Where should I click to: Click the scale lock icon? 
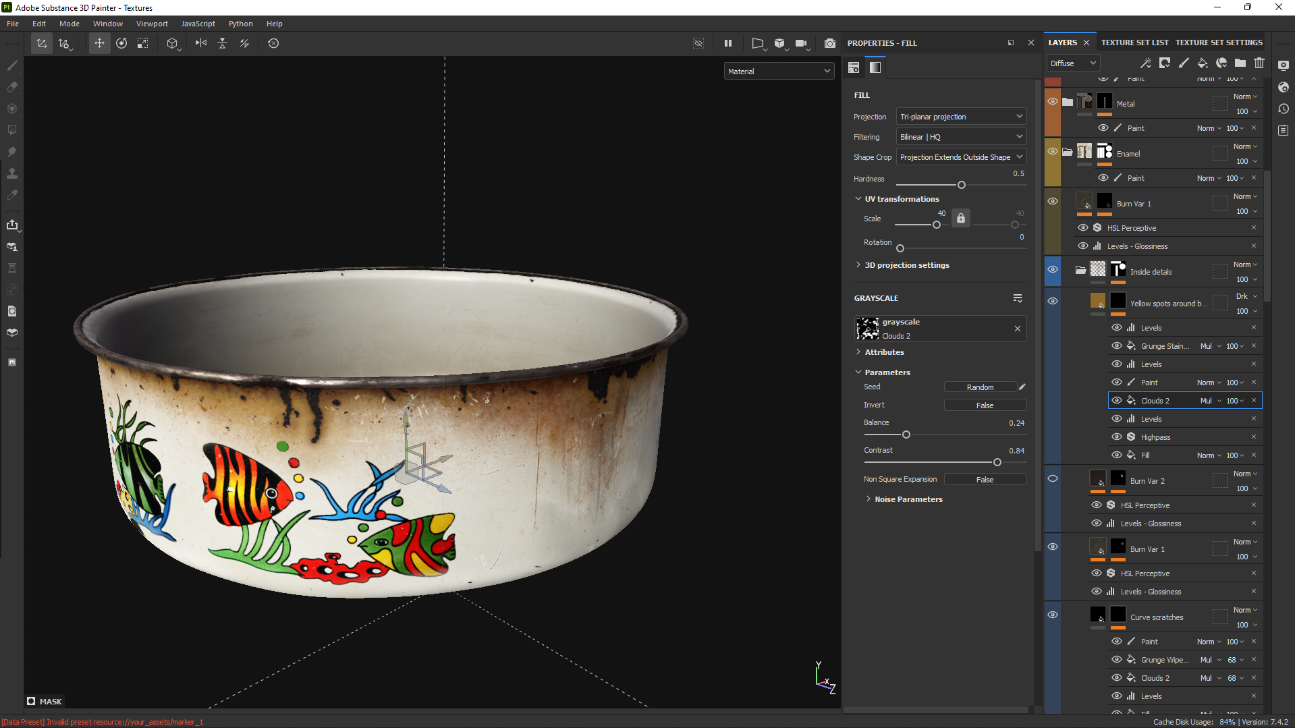pos(961,219)
